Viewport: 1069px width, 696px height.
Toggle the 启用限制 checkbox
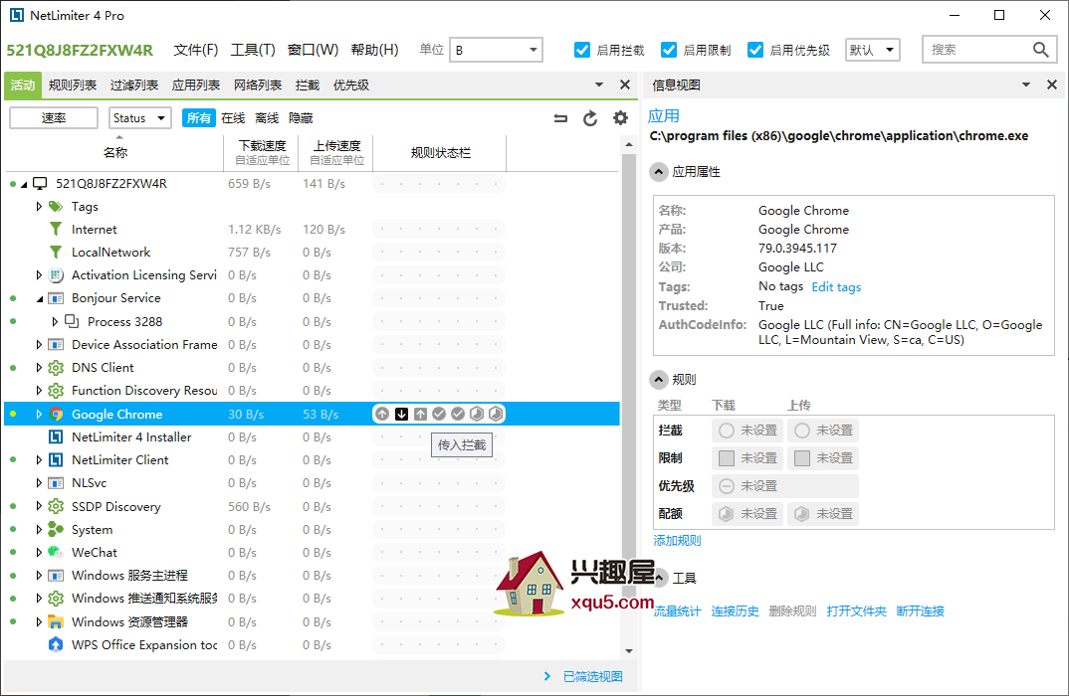point(669,50)
